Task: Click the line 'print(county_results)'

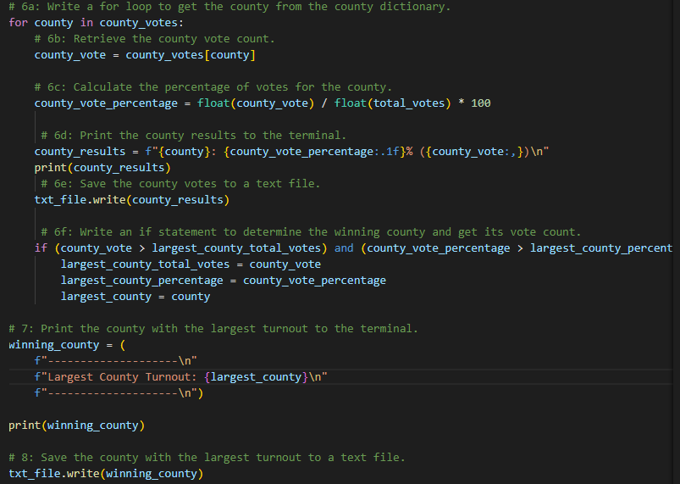Action: (x=102, y=168)
